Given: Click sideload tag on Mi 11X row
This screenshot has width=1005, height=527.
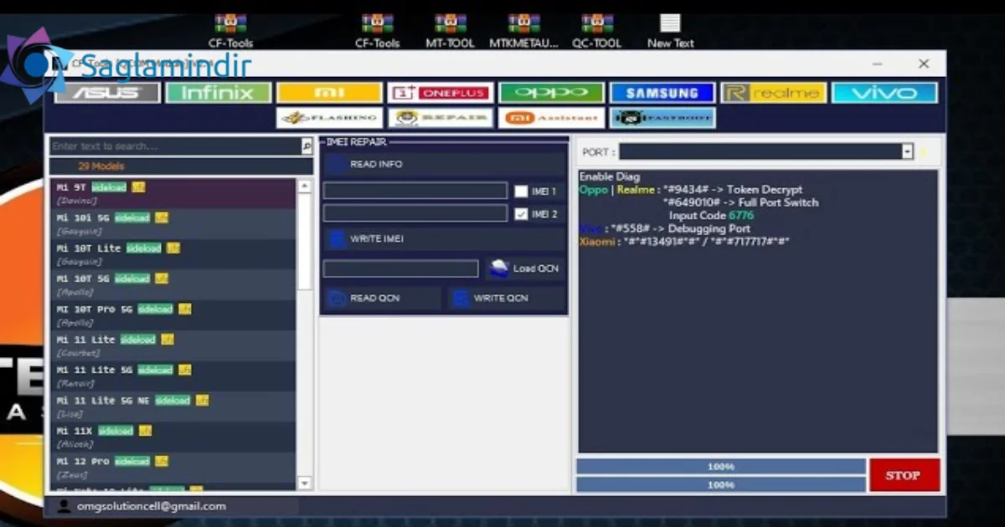Looking at the screenshot, I should tap(116, 431).
